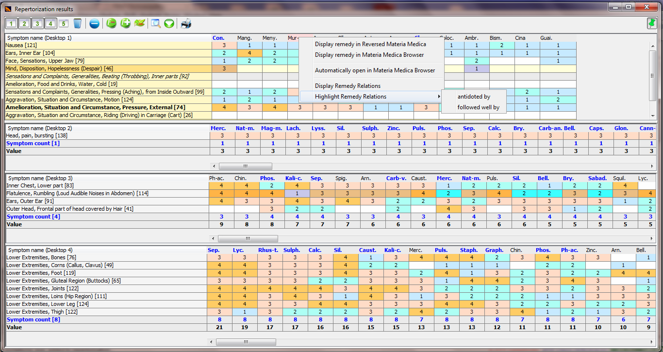Click the 'Symptom count [8]' row label
The height and width of the screenshot is (352, 663).
pyautogui.click(x=33, y=320)
